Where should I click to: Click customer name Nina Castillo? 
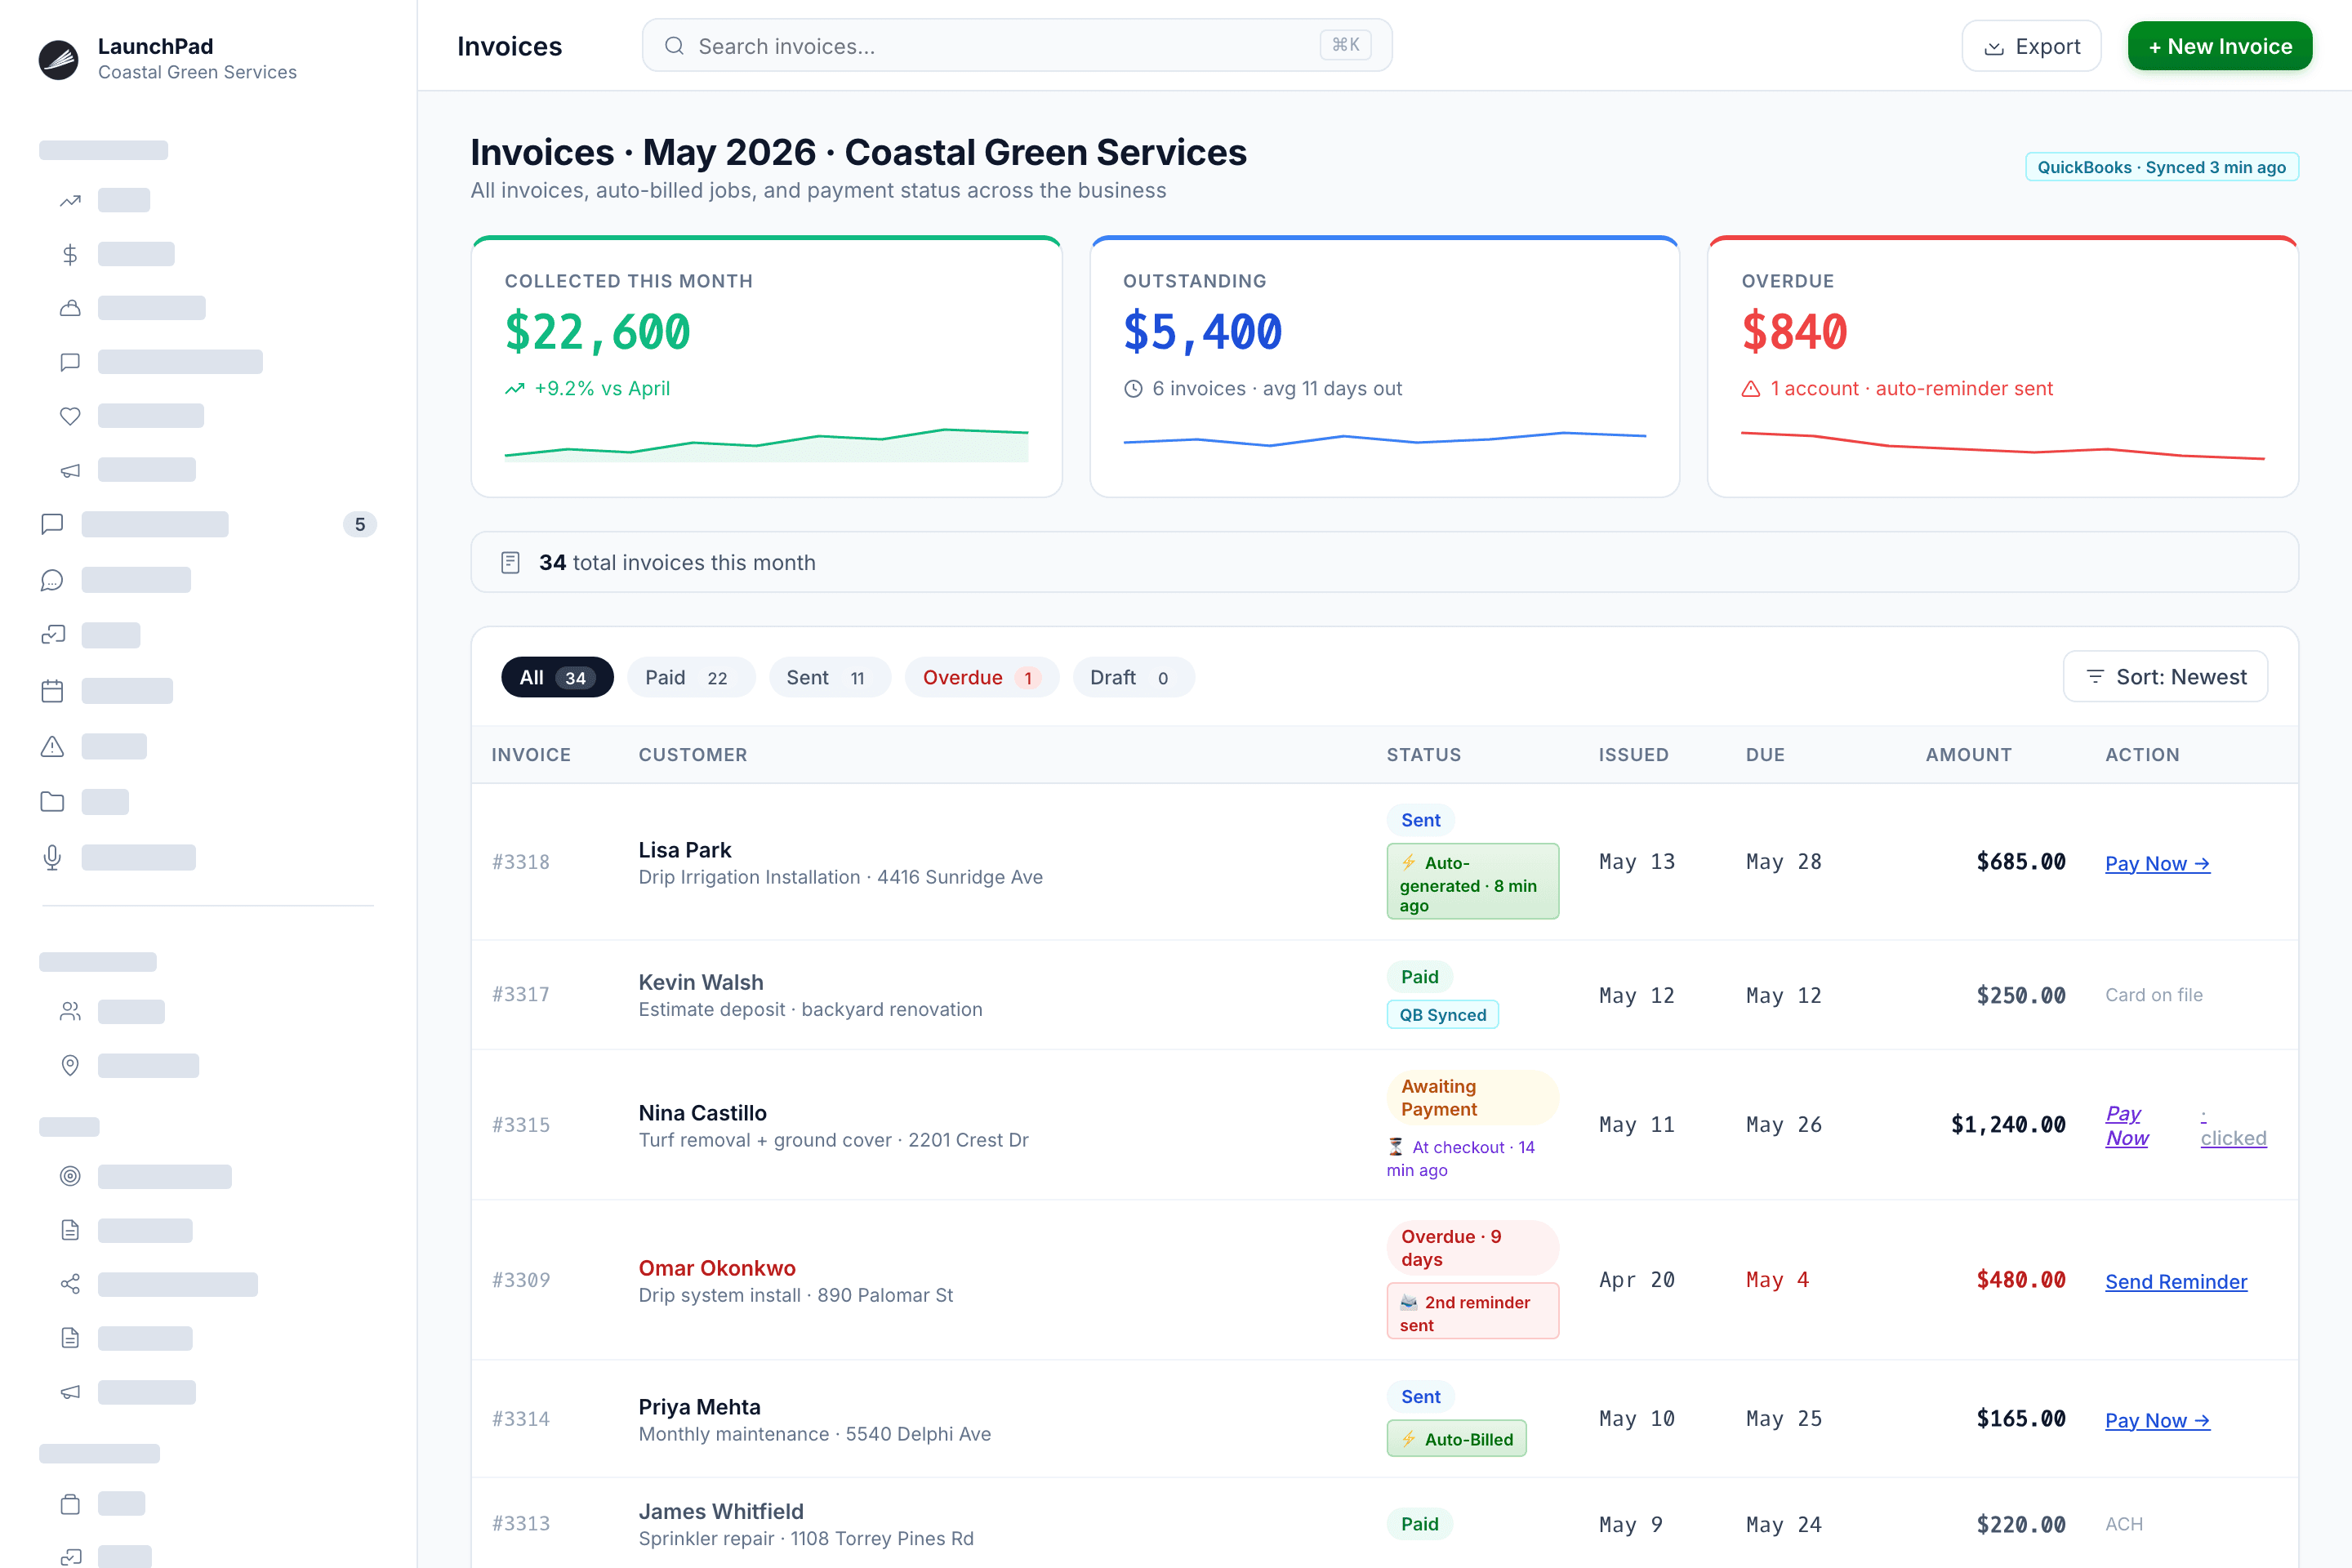[x=703, y=1113]
